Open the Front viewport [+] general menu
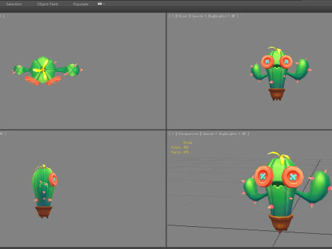 [172, 16]
